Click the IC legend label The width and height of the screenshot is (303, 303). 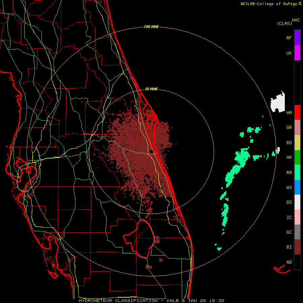pos(289,217)
